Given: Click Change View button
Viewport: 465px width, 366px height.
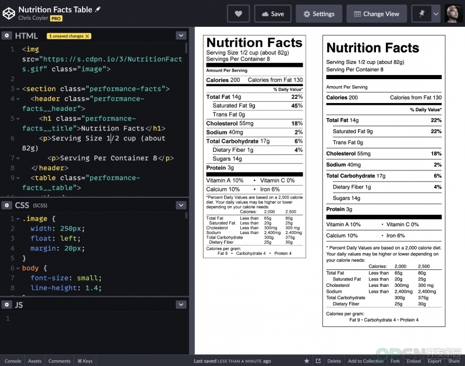Looking at the screenshot, I should (377, 13).
